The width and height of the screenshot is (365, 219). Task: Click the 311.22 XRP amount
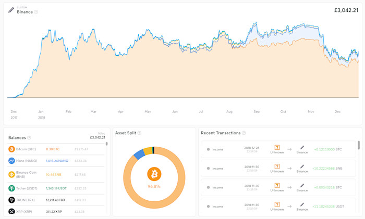[x=54, y=212]
